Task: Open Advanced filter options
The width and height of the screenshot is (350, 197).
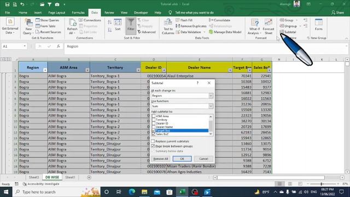Action: point(147,32)
